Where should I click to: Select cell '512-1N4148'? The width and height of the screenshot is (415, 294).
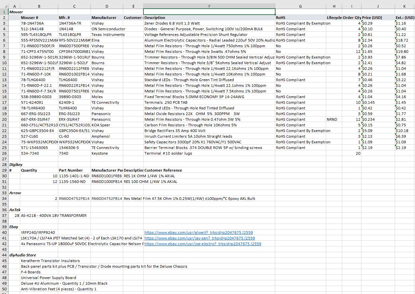click(39, 29)
